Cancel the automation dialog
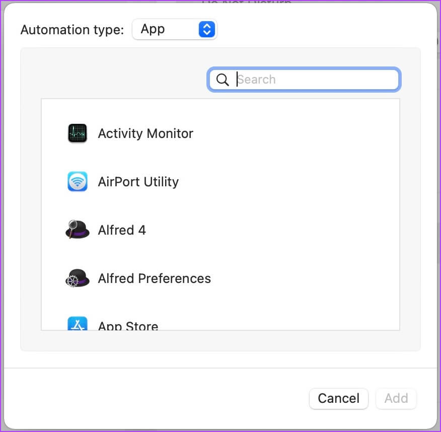The width and height of the screenshot is (441, 432). (339, 398)
